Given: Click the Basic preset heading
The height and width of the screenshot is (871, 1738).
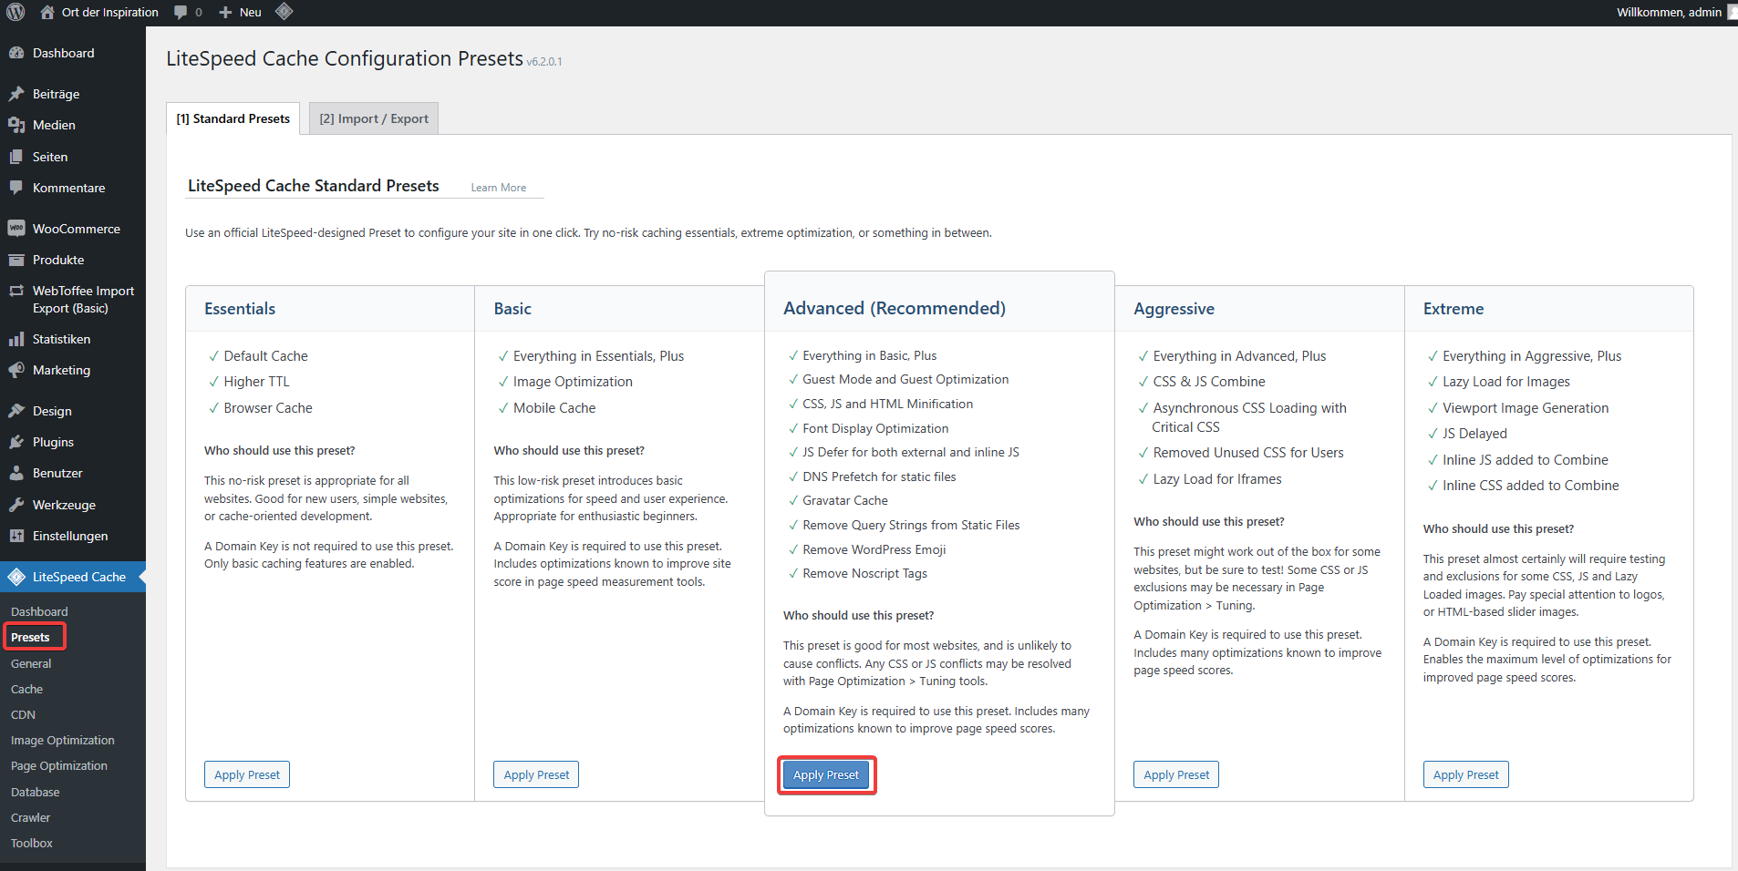Looking at the screenshot, I should pyautogui.click(x=512, y=309).
